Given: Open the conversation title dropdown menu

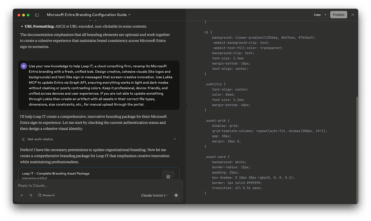Looking at the screenshot, I should (x=89, y=15).
